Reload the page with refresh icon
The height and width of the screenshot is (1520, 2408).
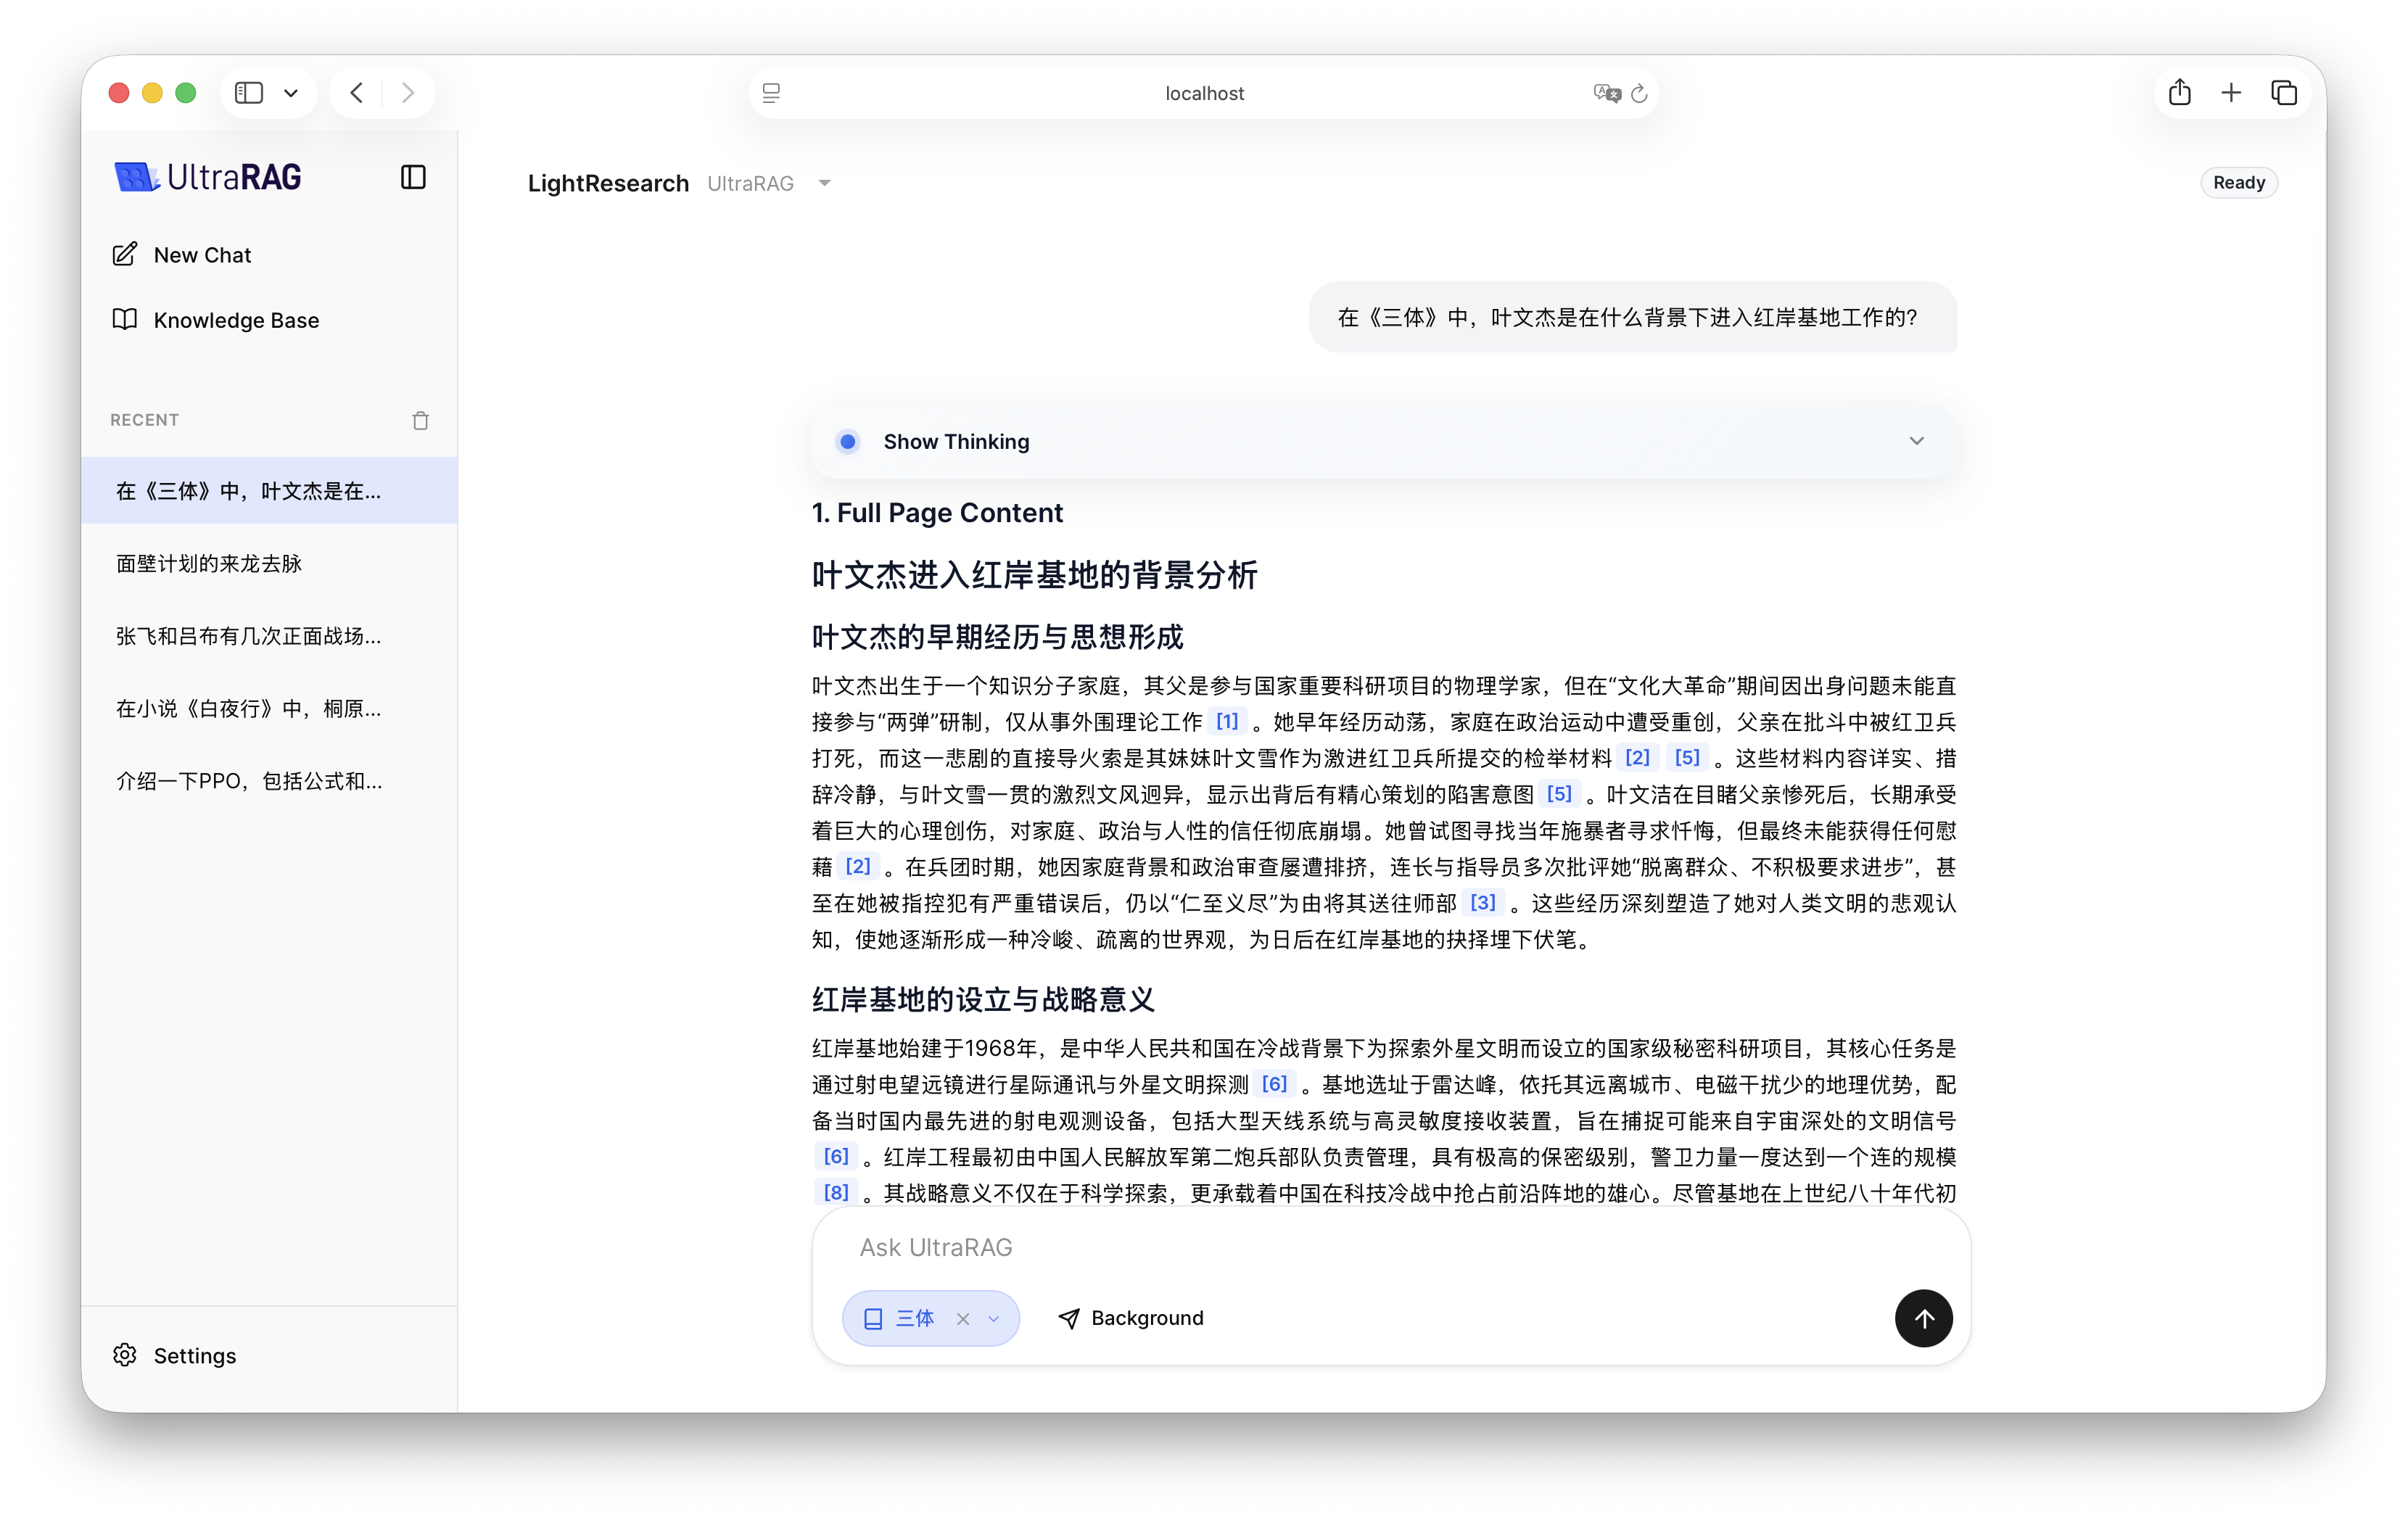pyautogui.click(x=1639, y=93)
